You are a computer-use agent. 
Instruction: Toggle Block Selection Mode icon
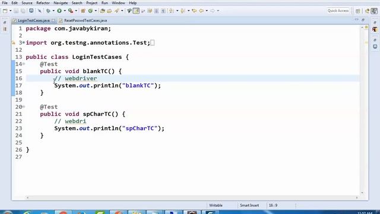156,11
